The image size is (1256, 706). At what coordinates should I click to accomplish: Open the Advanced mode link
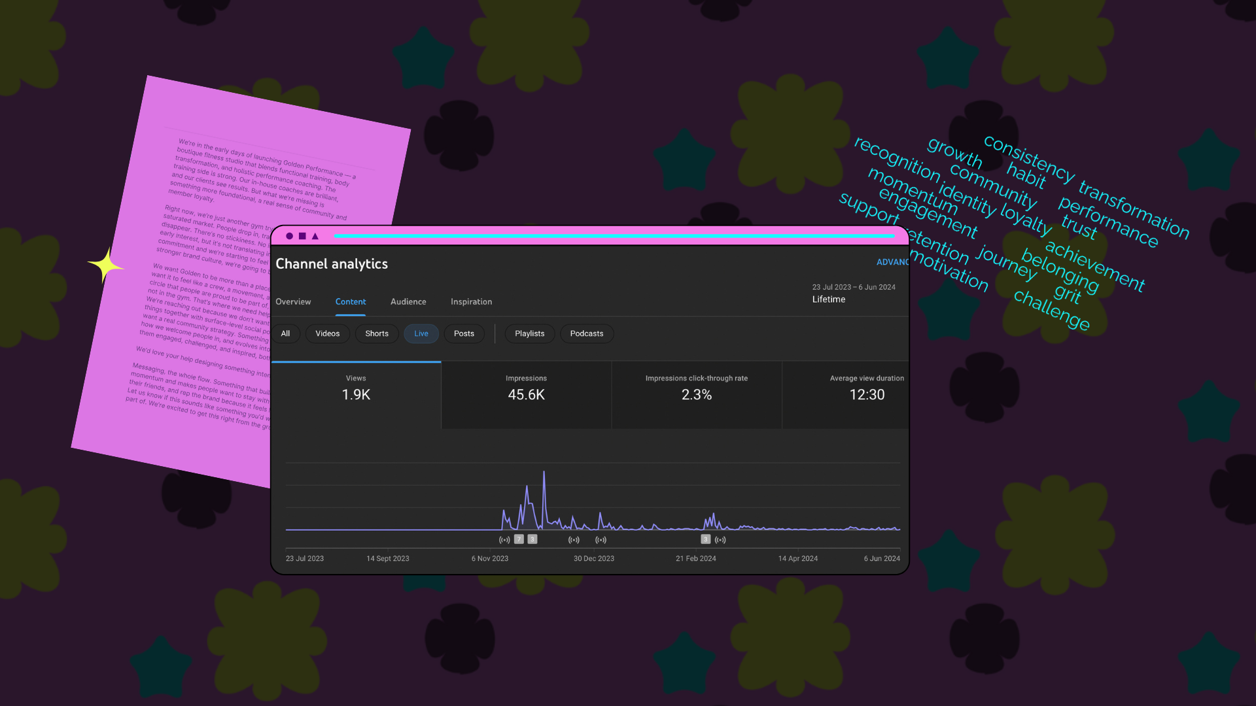pyautogui.click(x=892, y=262)
